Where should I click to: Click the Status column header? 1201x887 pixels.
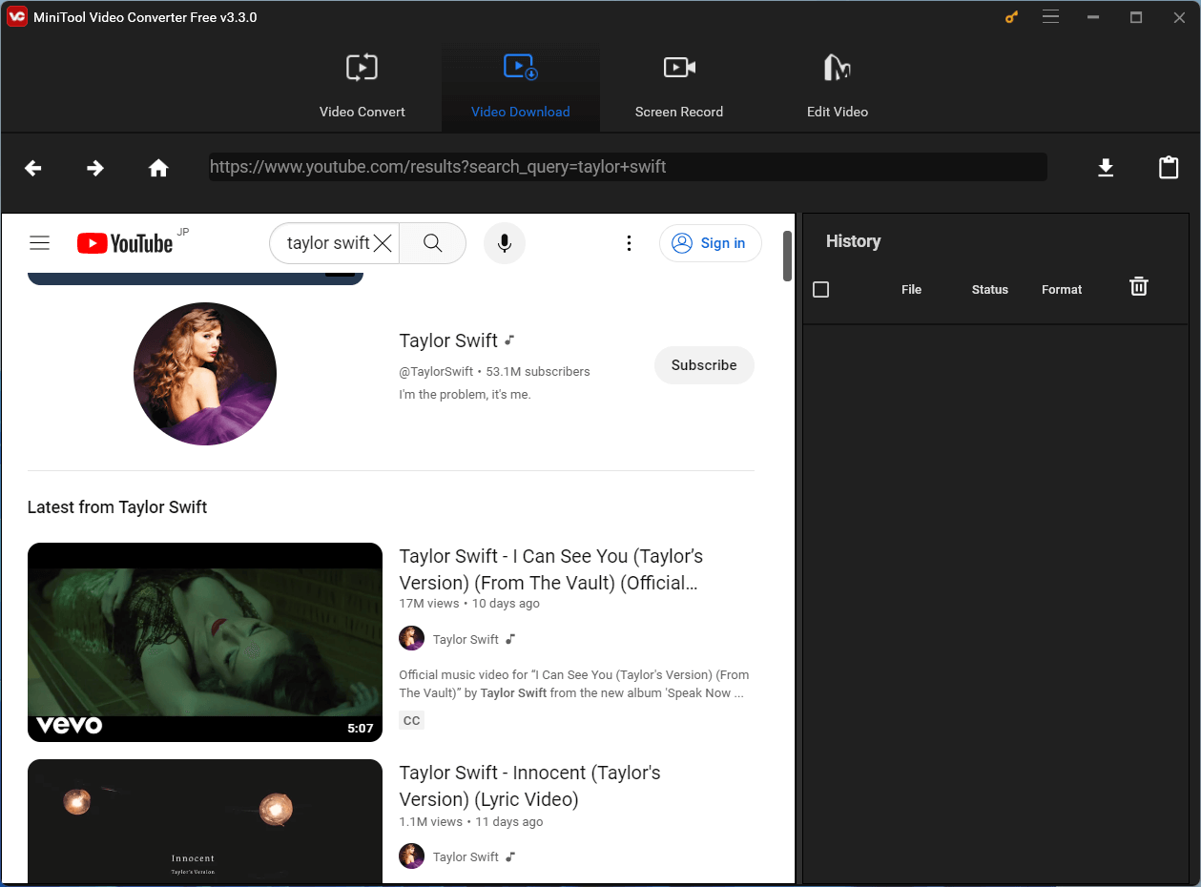(989, 289)
